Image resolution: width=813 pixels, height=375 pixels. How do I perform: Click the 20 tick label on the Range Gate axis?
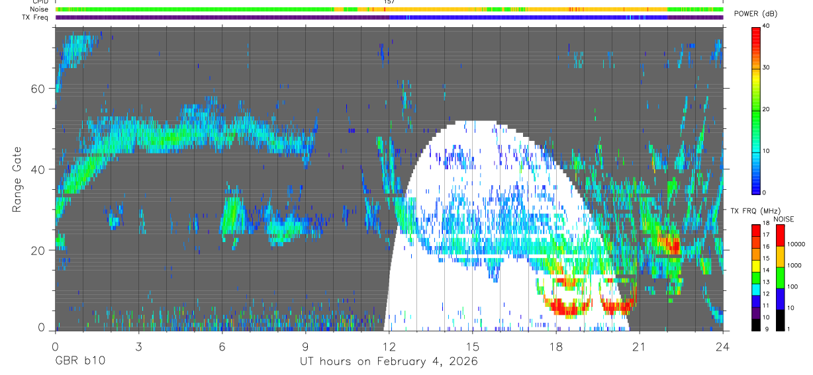38,250
